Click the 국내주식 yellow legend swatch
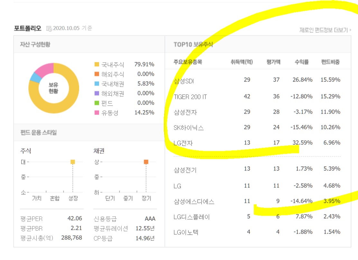This screenshot has width=358, height=260. (97, 64)
